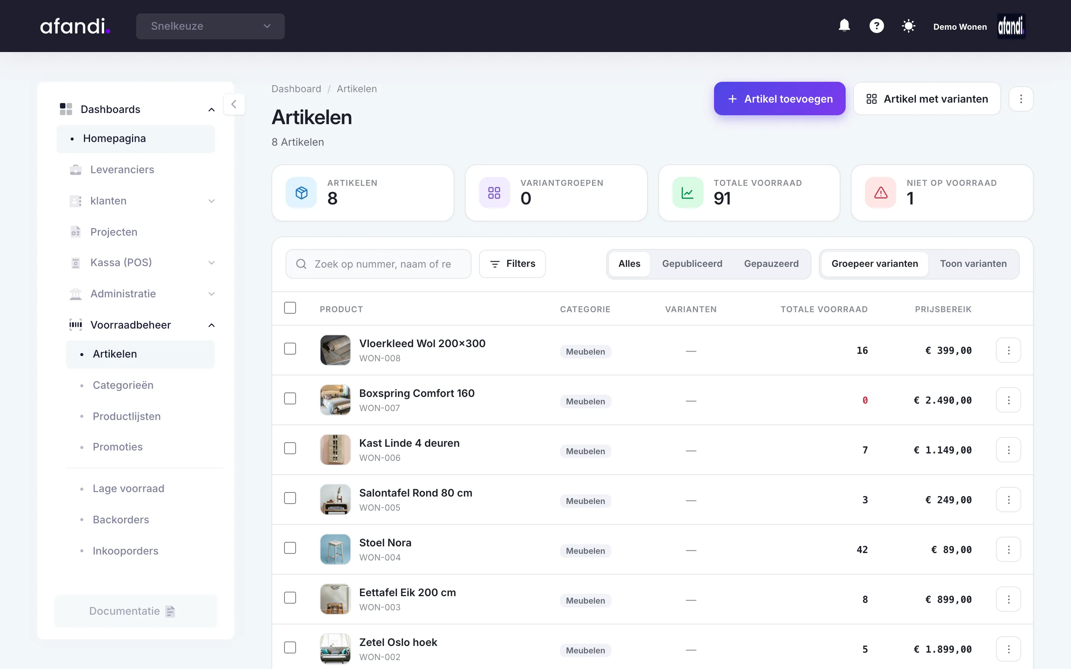This screenshot has width=1071, height=669.
Task: Open the Filters button
Action: point(512,264)
